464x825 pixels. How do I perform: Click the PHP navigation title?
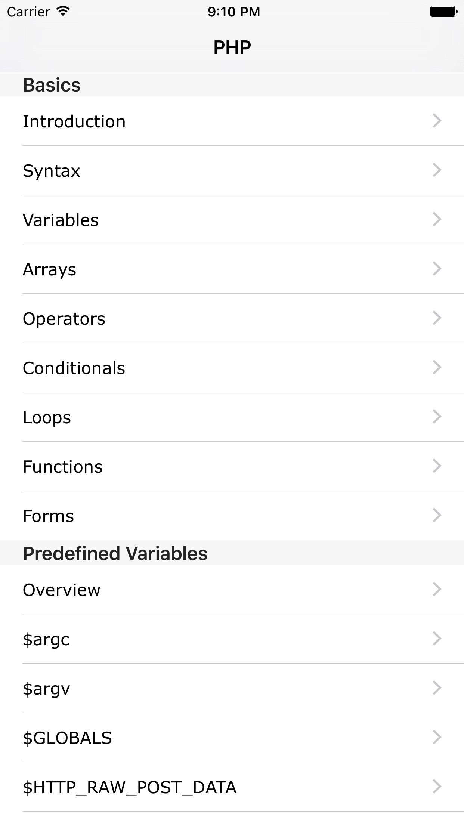pyautogui.click(x=232, y=47)
